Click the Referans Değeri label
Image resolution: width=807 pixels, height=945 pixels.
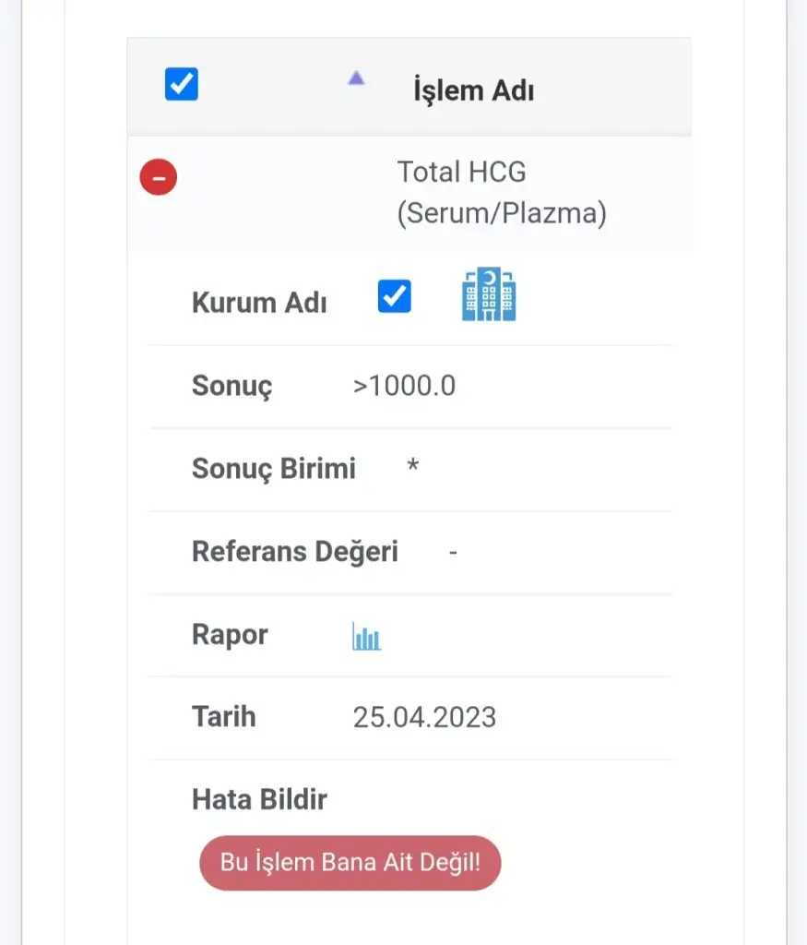point(294,551)
